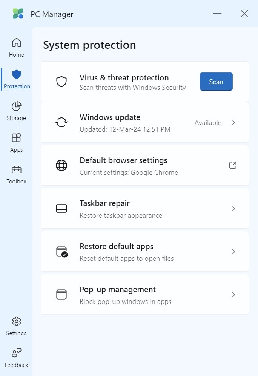
Task: Expand the Taskbar repair chevron
Action: click(233, 208)
